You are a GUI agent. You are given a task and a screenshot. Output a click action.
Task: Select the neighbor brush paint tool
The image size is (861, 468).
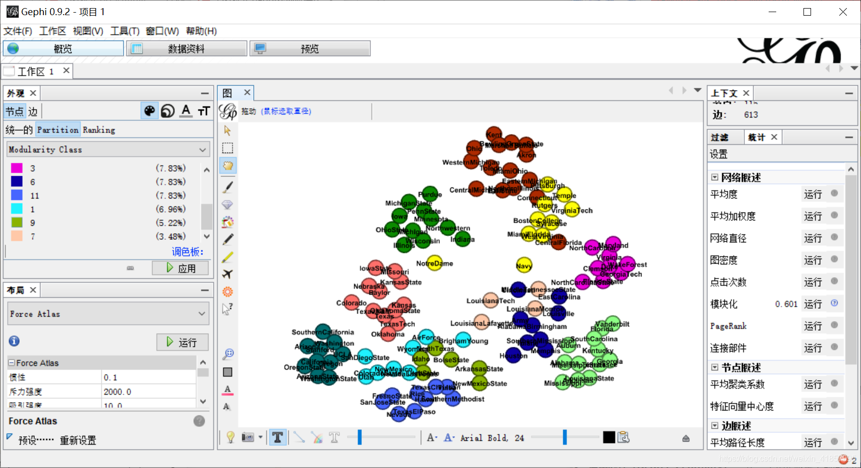click(228, 222)
